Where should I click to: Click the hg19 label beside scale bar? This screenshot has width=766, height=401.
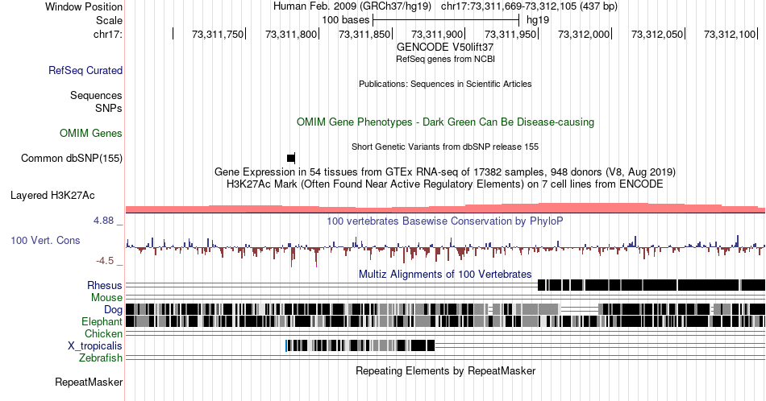537,20
